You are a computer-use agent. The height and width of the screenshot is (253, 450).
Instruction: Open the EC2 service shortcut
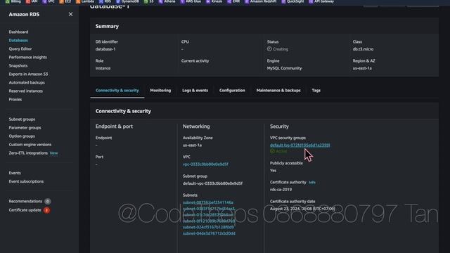65,1
